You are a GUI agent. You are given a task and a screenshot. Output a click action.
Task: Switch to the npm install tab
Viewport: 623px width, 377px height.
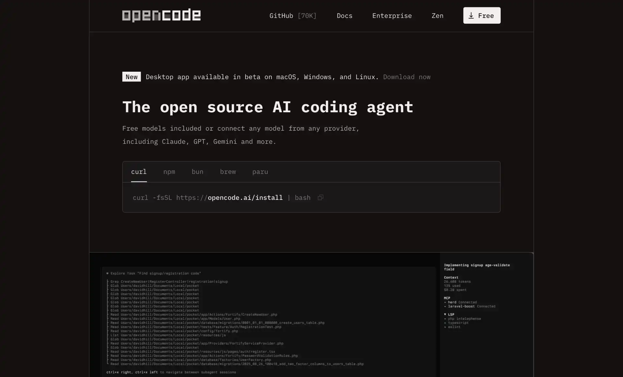[169, 172]
